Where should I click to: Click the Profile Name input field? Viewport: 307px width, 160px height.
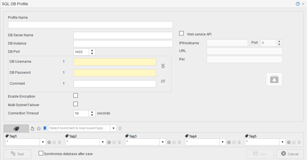click(x=90, y=25)
